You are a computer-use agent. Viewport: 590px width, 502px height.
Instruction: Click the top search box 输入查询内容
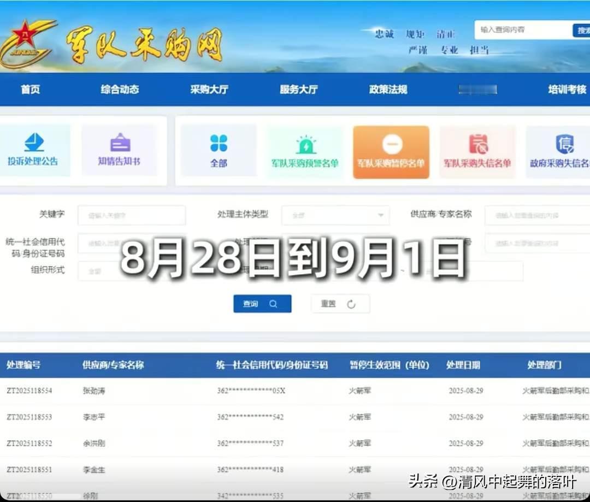[523, 29]
